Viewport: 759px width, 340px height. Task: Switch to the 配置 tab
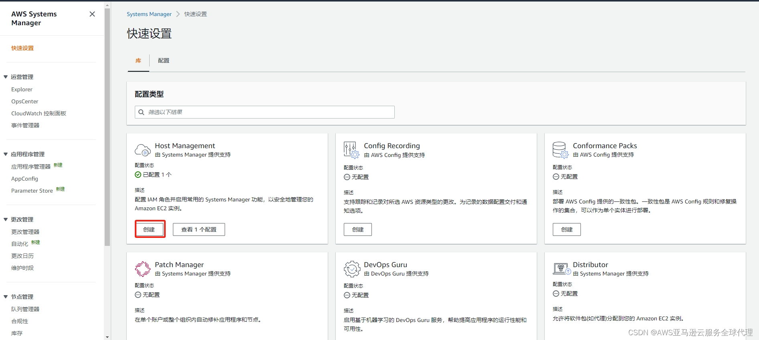point(164,60)
